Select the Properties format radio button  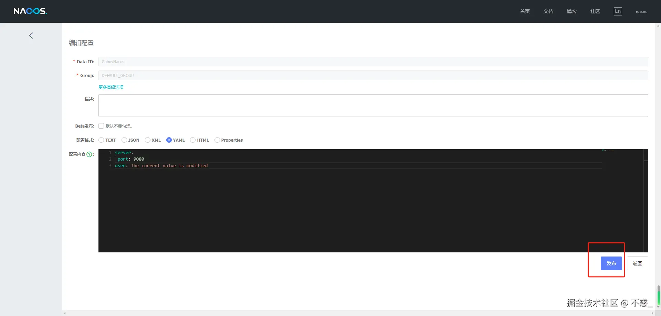point(217,140)
